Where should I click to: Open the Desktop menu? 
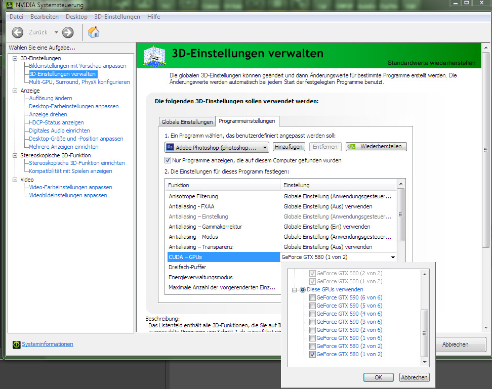click(76, 17)
